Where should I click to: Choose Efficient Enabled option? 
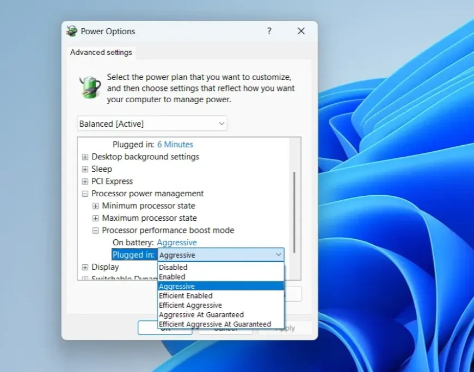click(x=221, y=295)
